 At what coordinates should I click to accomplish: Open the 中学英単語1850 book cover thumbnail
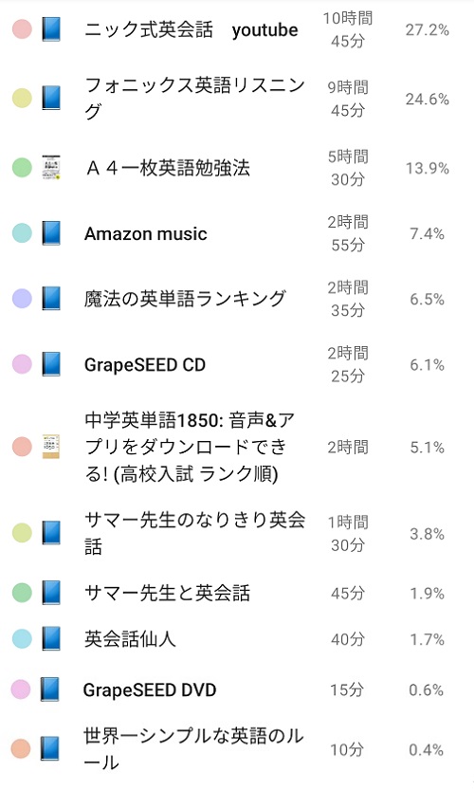(51, 447)
